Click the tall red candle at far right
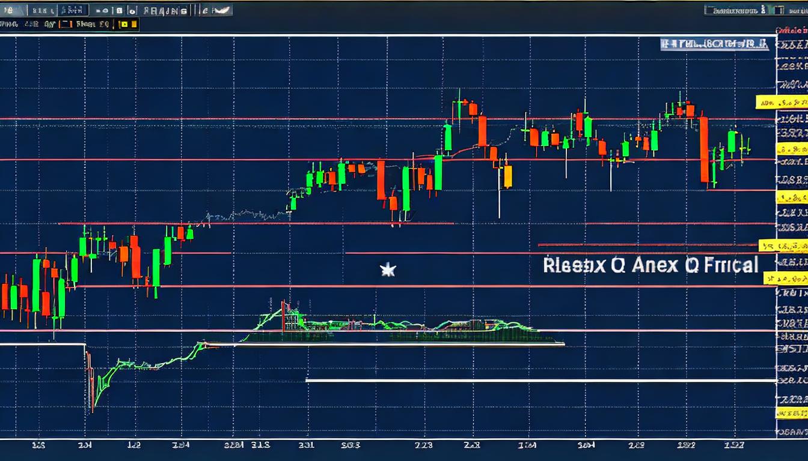The image size is (808, 461). pyautogui.click(x=703, y=149)
